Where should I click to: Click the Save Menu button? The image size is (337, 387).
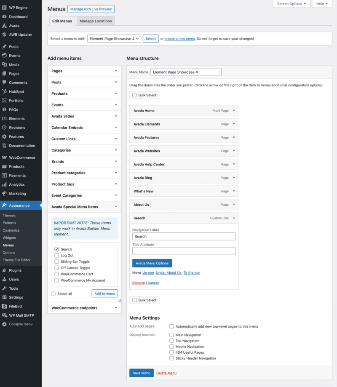[x=141, y=373]
